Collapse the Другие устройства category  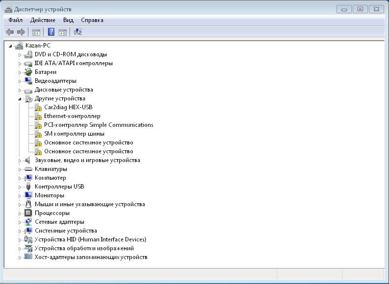(20, 98)
